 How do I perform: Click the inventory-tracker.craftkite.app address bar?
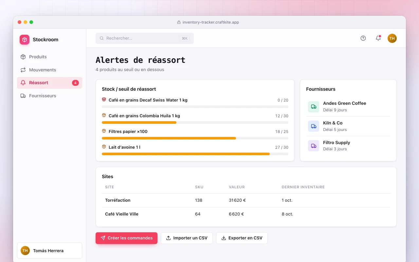tap(208, 22)
